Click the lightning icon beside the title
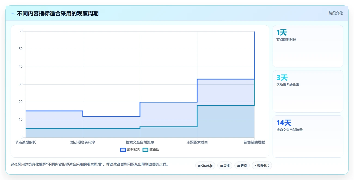This screenshot has width=354, height=180. point(13,14)
